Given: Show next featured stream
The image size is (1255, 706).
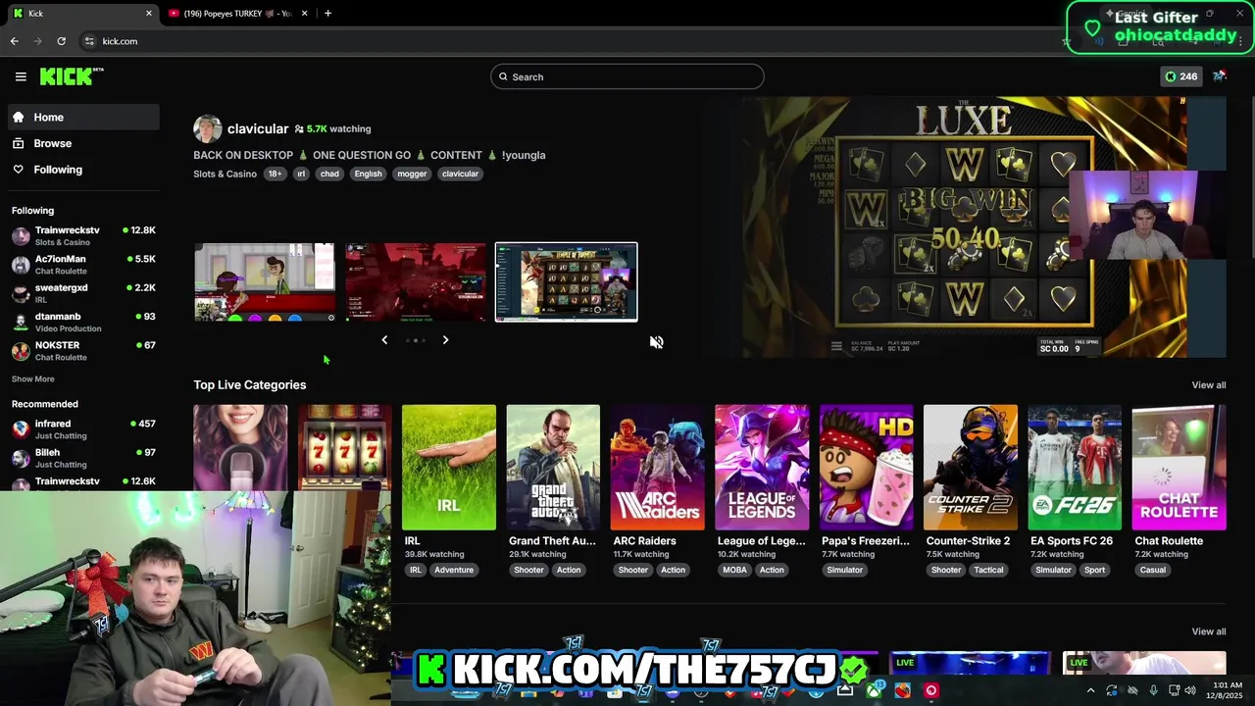Looking at the screenshot, I should point(445,340).
